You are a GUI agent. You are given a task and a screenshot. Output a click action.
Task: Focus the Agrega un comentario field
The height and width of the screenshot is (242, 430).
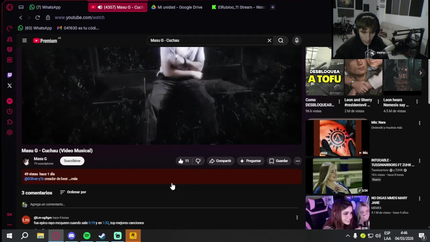[164, 204]
